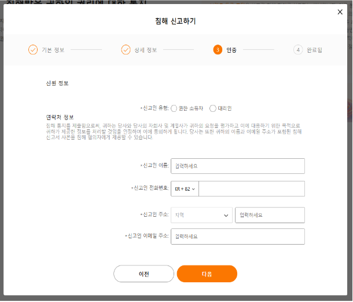Click the step 4 number circle
The height and width of the screenshot is (302, 353).
pyautogui.click(x=298, y=50)
